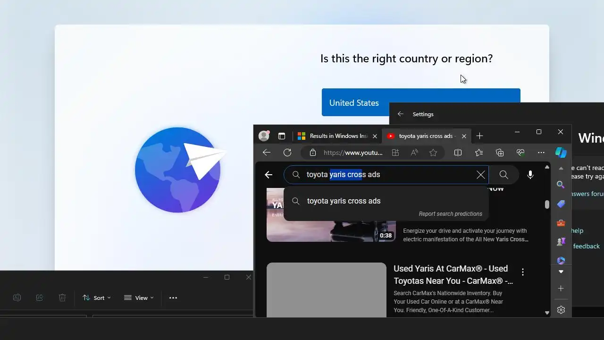Open a new Edge tab
The height and width of the screenshot is (340, 604).
click(480, 136)
